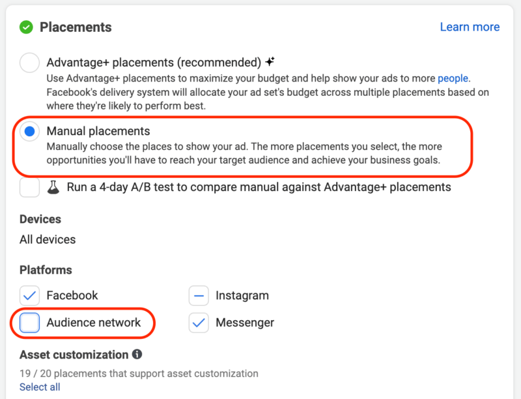Click the green checkmark icon beside Placements
The height and width of the screenshot is (399, 521).
click(x=26, y=27)
